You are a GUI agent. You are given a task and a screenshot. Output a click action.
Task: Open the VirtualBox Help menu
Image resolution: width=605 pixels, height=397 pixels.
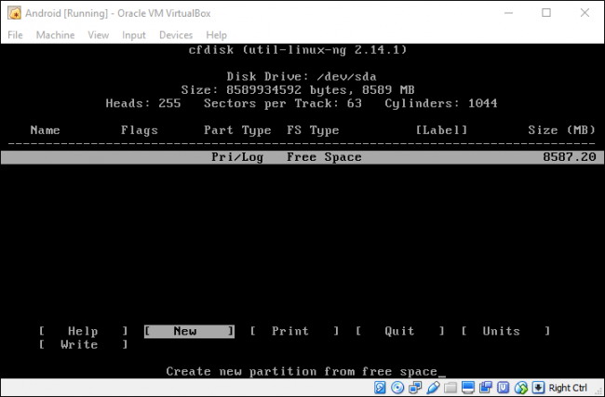click(216, 34)
